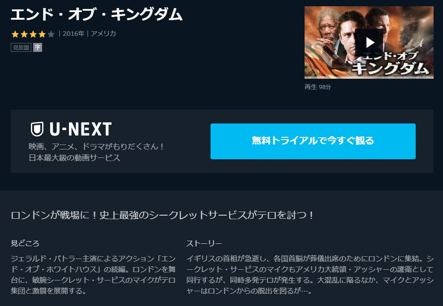Play the エンド・オブ・キングダム trailer video
The height and width of the screenshot is (306, 443).
click(369, 42)
